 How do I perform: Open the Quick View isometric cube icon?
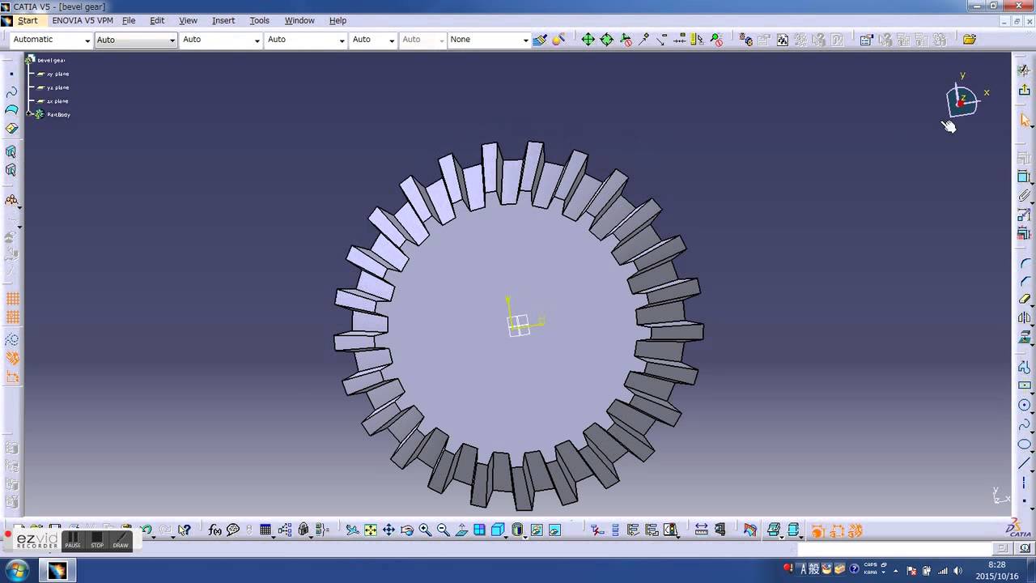(x=498, y=530)
